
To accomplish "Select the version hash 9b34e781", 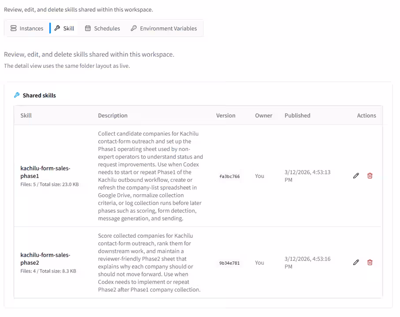I will click(230, 263).
